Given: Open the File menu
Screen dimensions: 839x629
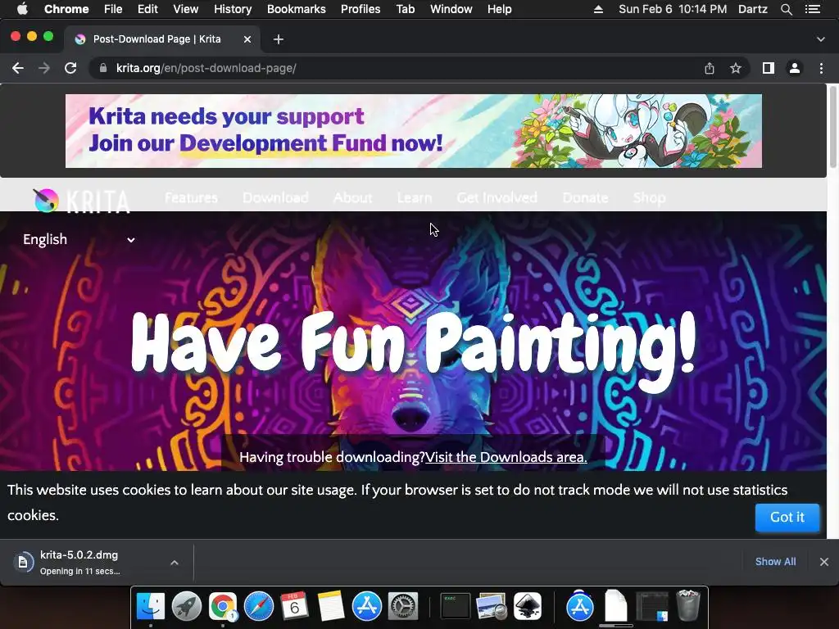Looking at the screenshot, I should point(113,9).
